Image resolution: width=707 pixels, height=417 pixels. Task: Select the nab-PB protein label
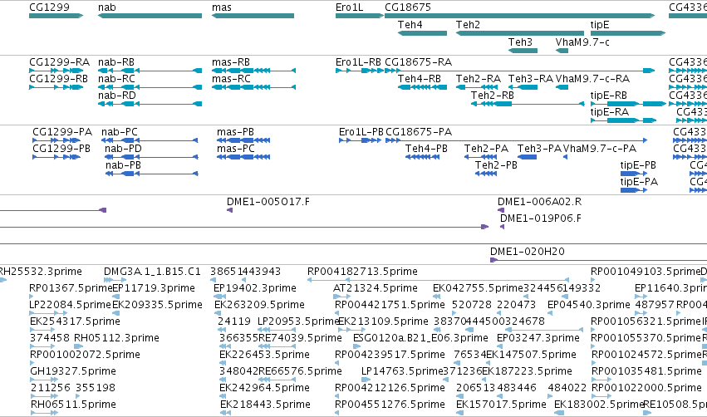click(x=123, y=165)
